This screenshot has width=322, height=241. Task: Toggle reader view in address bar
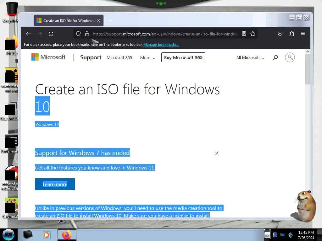(x=244, y=34)
